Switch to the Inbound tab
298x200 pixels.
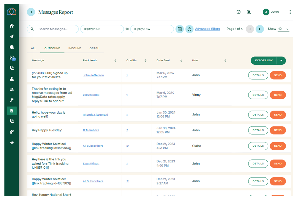[x=75, y=48]
